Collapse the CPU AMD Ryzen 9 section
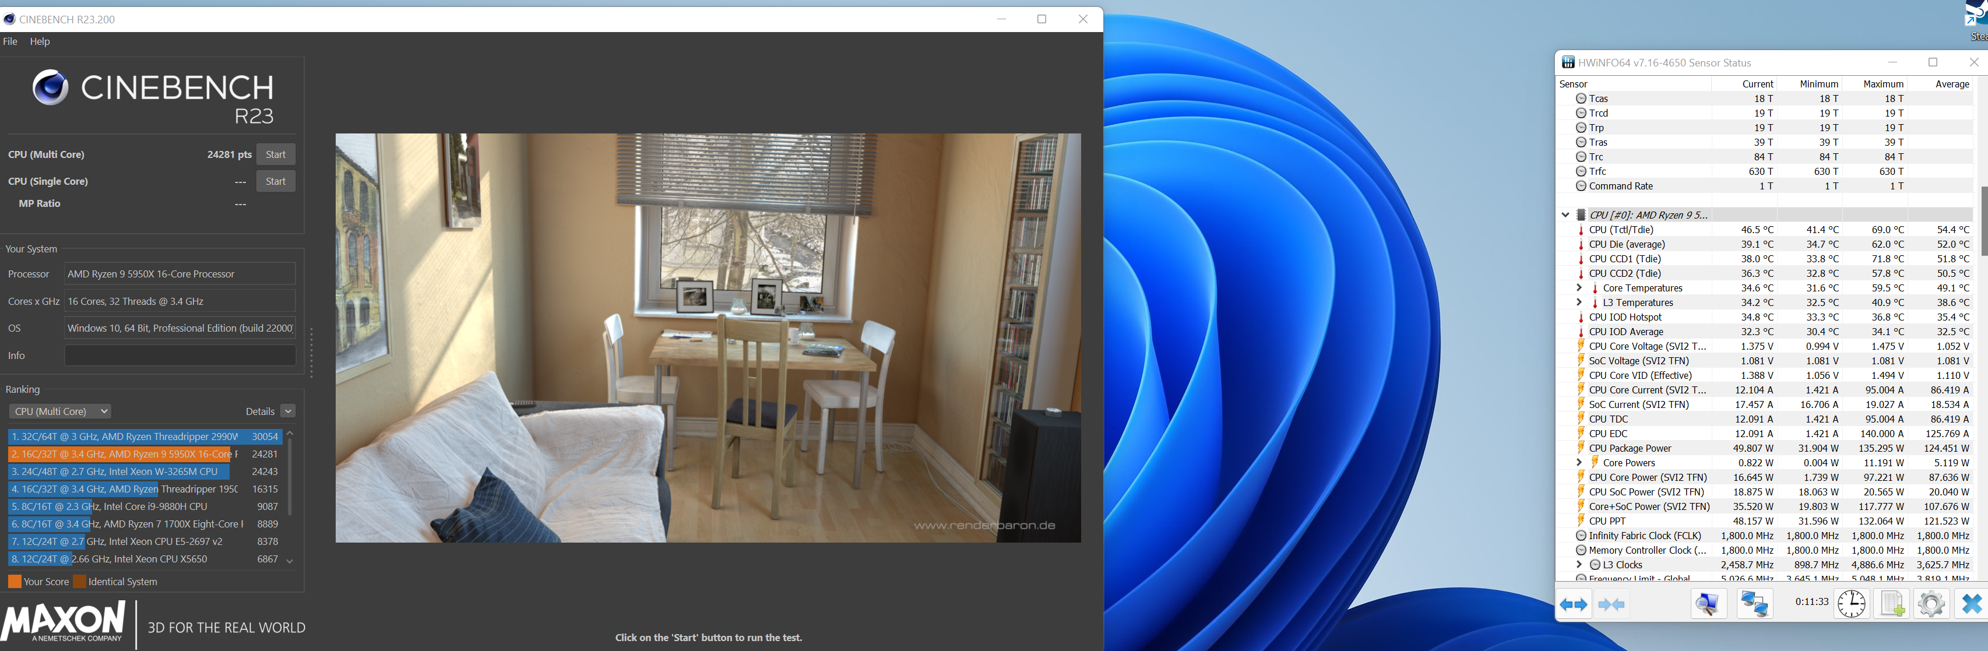The image size is (1988, 651). [1565, 215]
